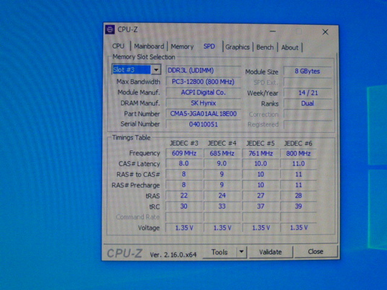The height and width of the screenshot is (290, 387).
Task: Click the ACPI Digital Co. manufacturer value
Action: (203, 92)
